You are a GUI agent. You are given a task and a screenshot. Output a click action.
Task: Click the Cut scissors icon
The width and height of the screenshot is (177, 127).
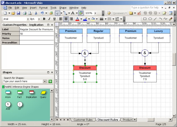tap(36, 13)
